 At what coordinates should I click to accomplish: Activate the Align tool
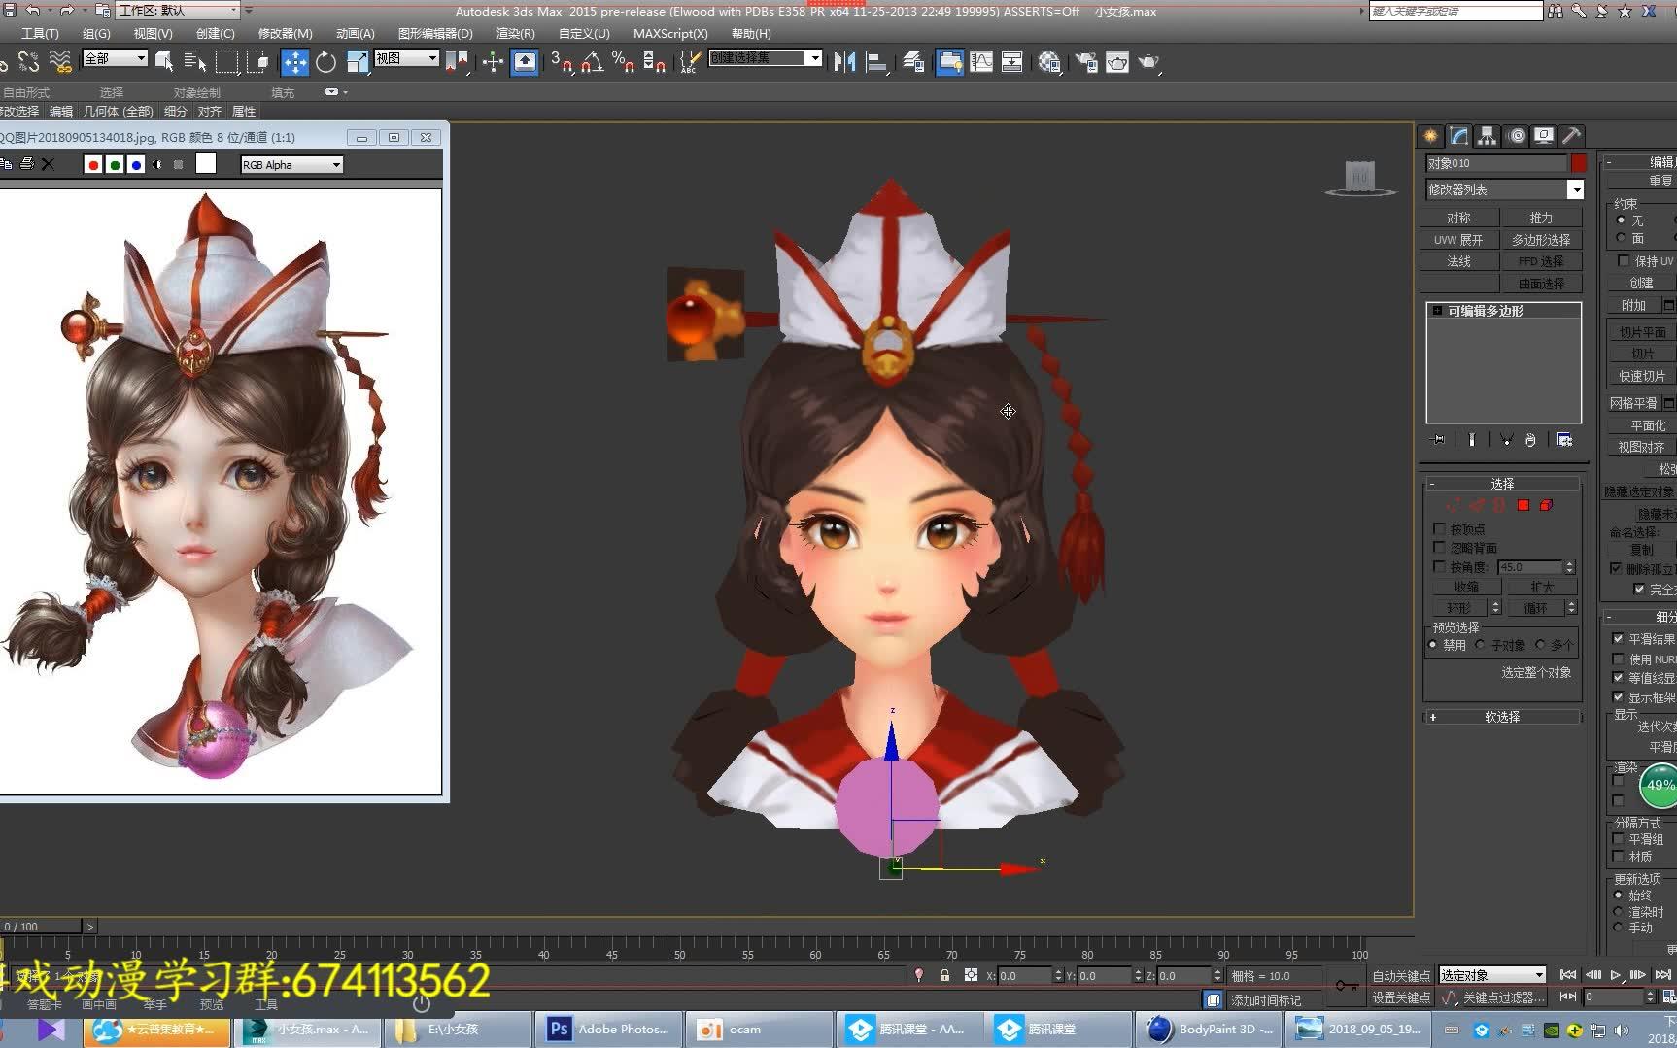(x=876, y=62)
